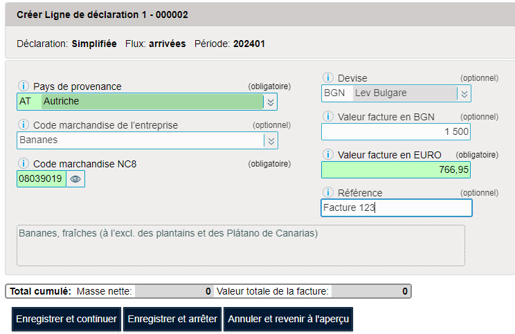Click the Valeur facture en BGN field
The height and width of the screenshot is (334, 515).
pos(396,131)
